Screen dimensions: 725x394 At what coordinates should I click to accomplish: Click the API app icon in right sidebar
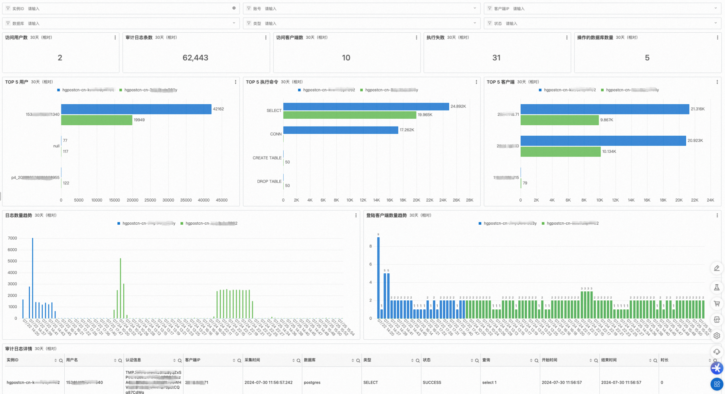(x=717, y=320)
